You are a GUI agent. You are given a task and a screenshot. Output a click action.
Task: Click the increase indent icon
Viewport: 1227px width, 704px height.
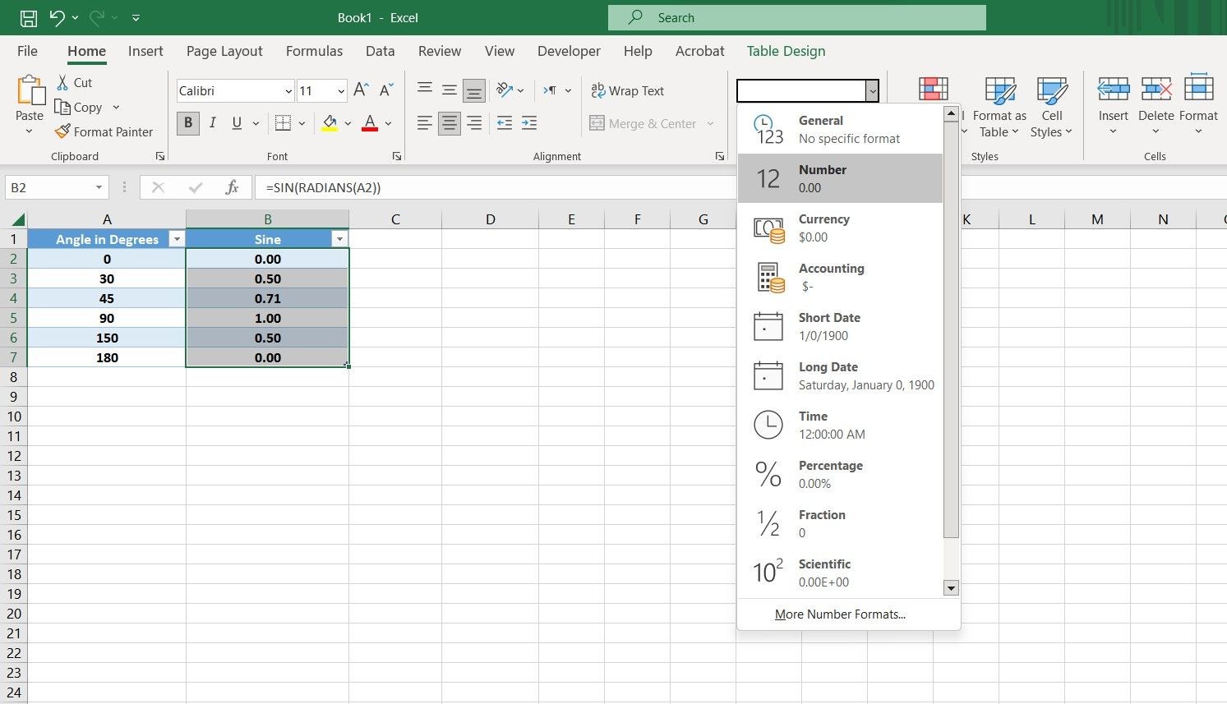[x=529, y=123]
